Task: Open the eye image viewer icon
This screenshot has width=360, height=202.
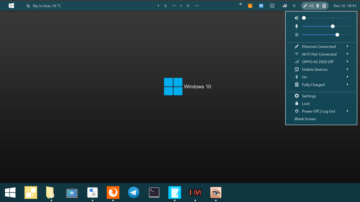Action: [x=216, y=193]
